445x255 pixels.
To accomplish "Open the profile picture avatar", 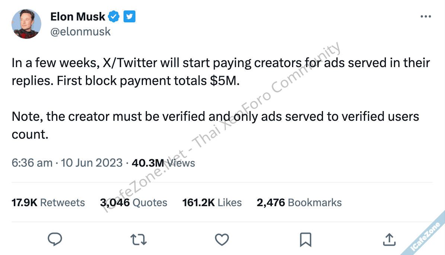I will tap(26, 24).
